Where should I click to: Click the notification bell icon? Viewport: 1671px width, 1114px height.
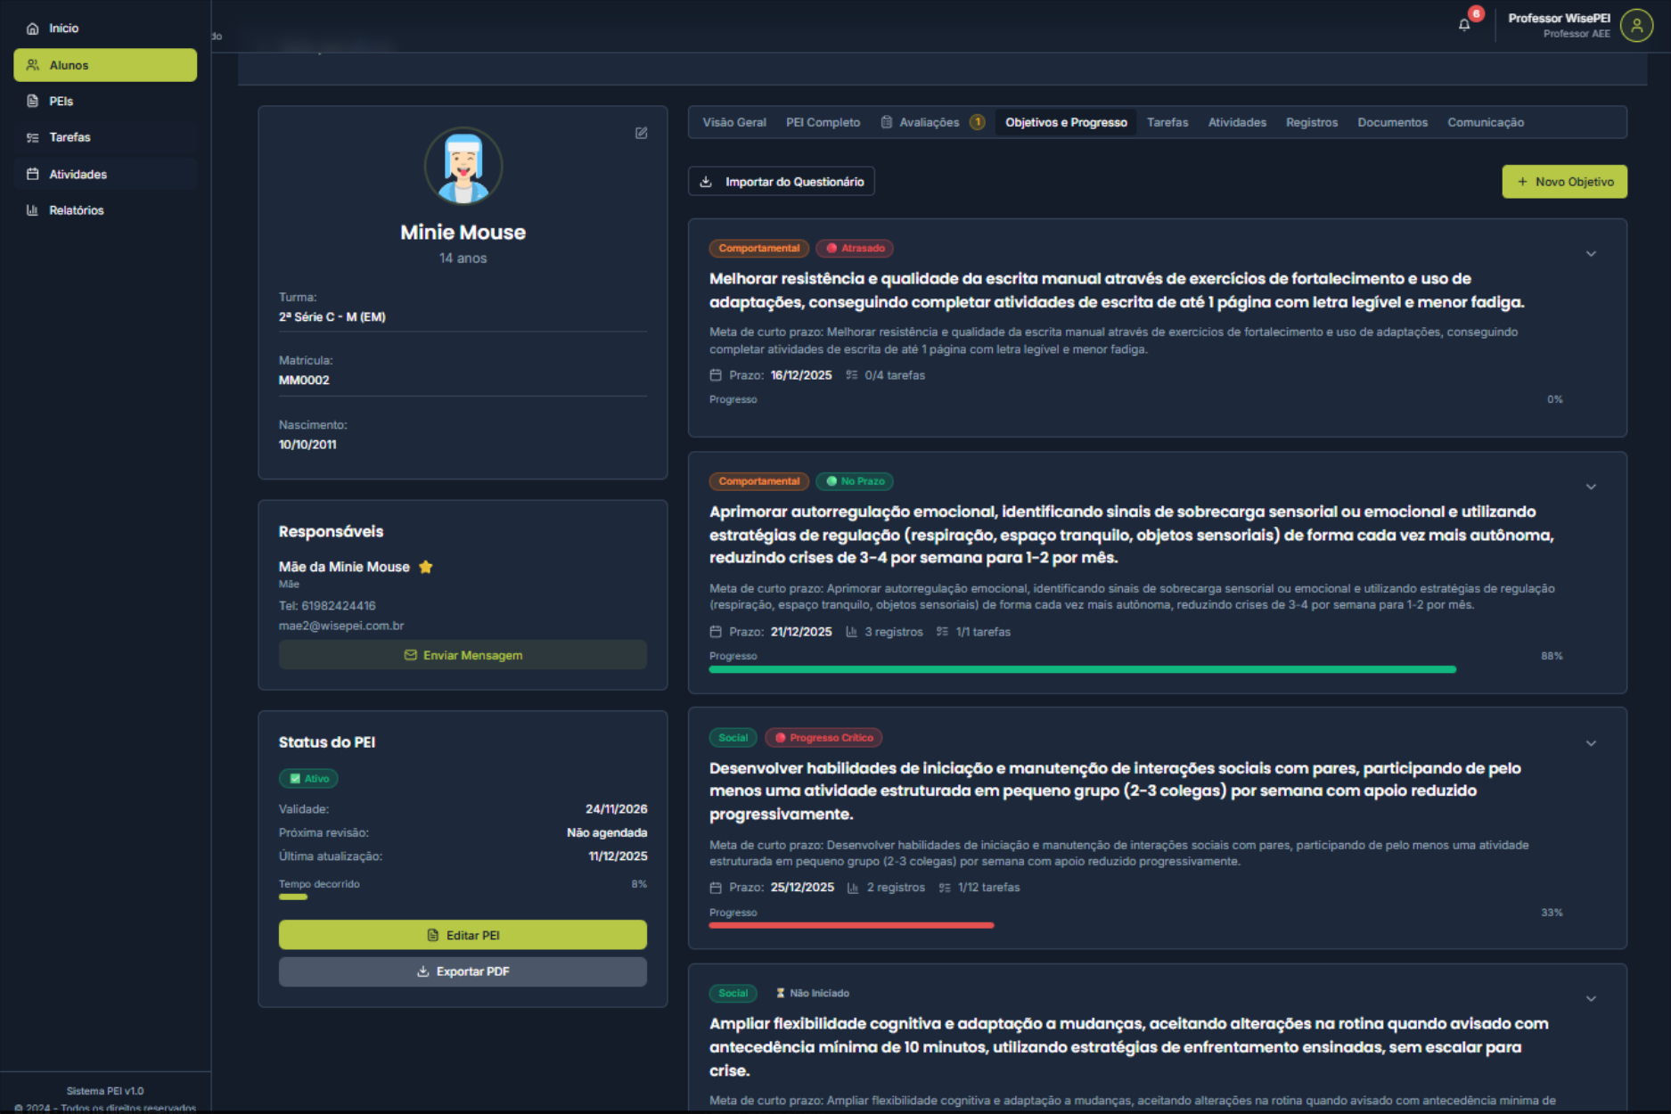pos(1464,25)
